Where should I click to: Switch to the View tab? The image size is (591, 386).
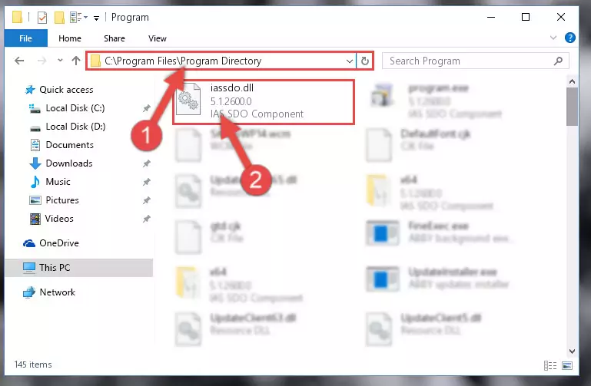tap(158, 38)
